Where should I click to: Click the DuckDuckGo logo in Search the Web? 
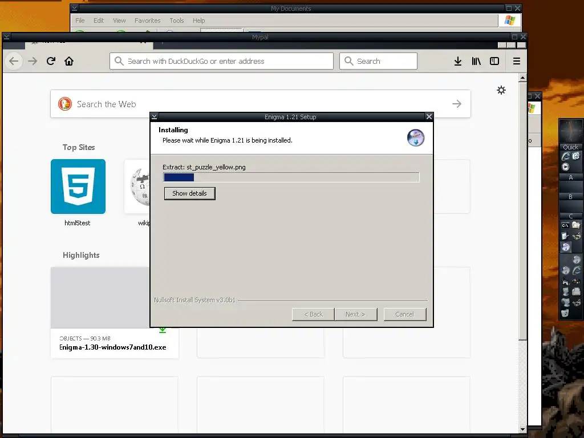65,104
